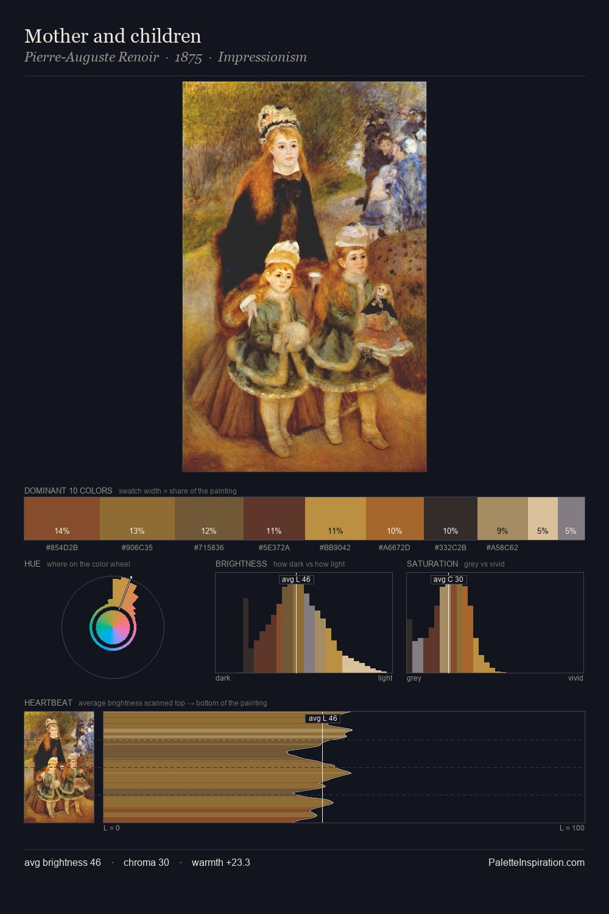Click the 'HUE' section heading
Viewport: 609px width, 914px height.
(32, 564)
